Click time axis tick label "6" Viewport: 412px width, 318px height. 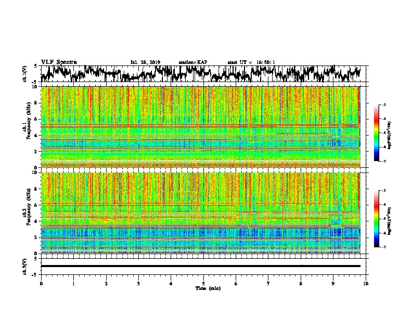[x=236, y=284]
